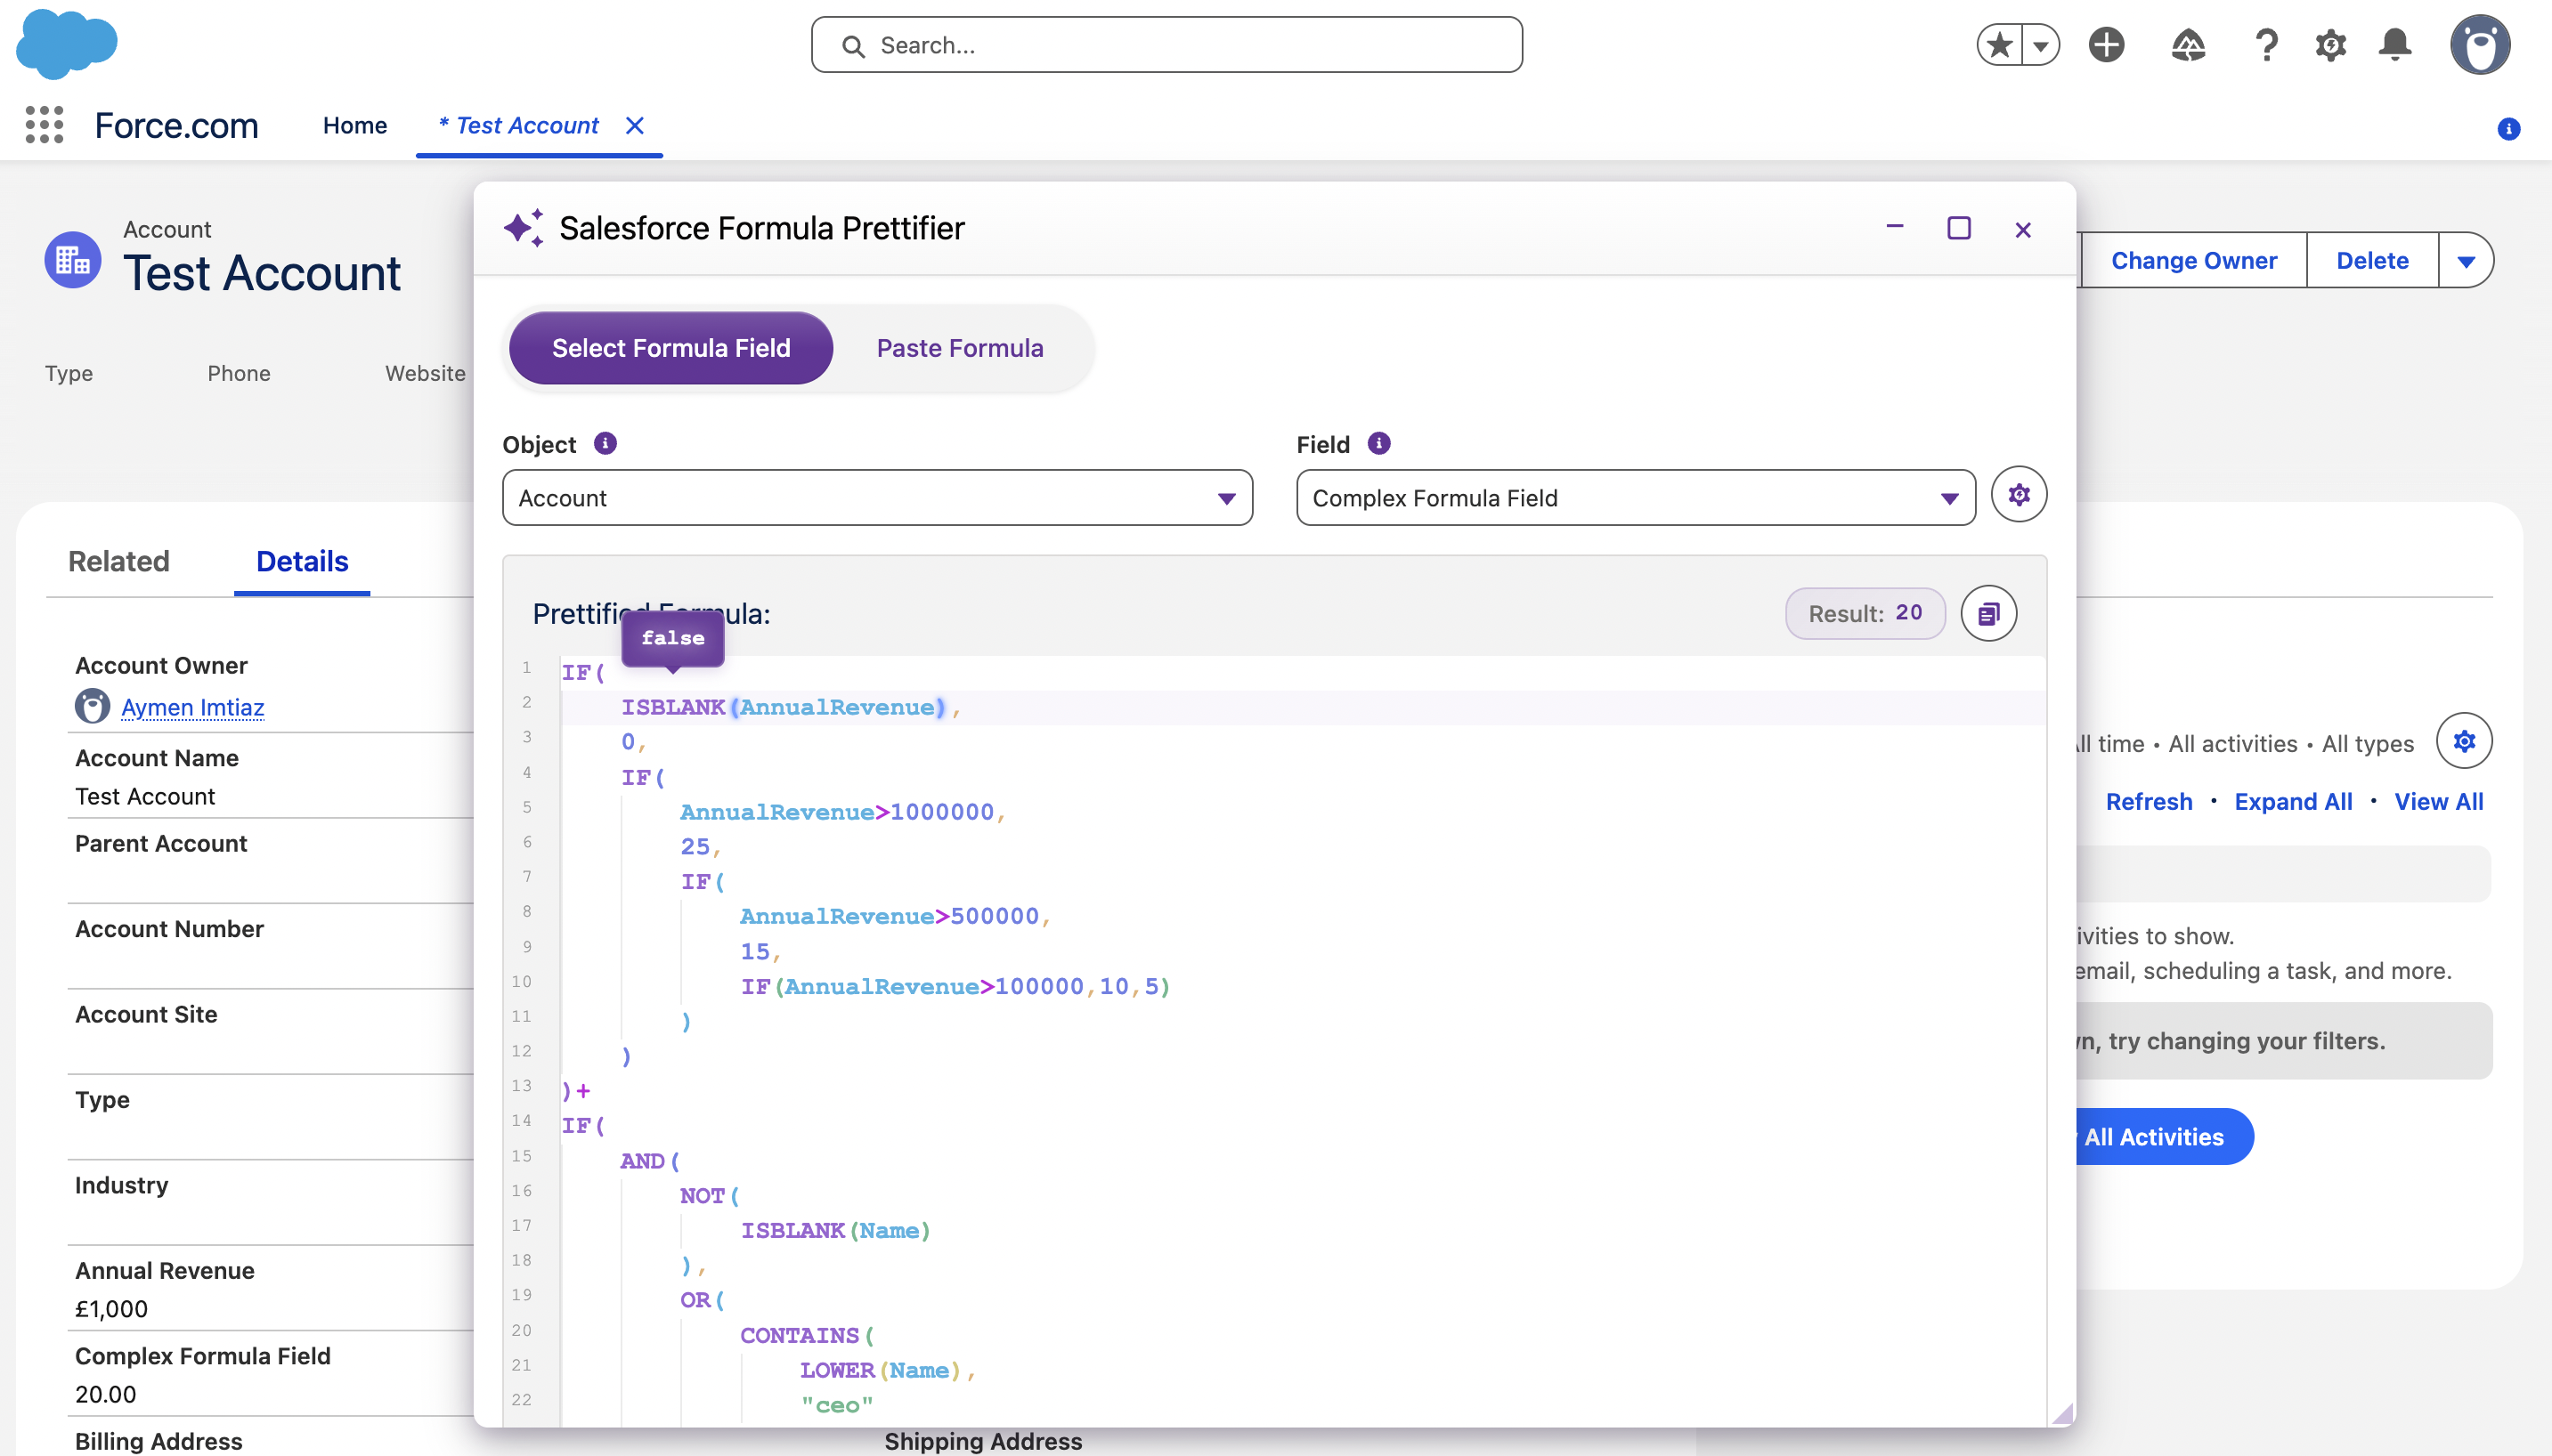Click the Change Owner button

(2193, 261)
